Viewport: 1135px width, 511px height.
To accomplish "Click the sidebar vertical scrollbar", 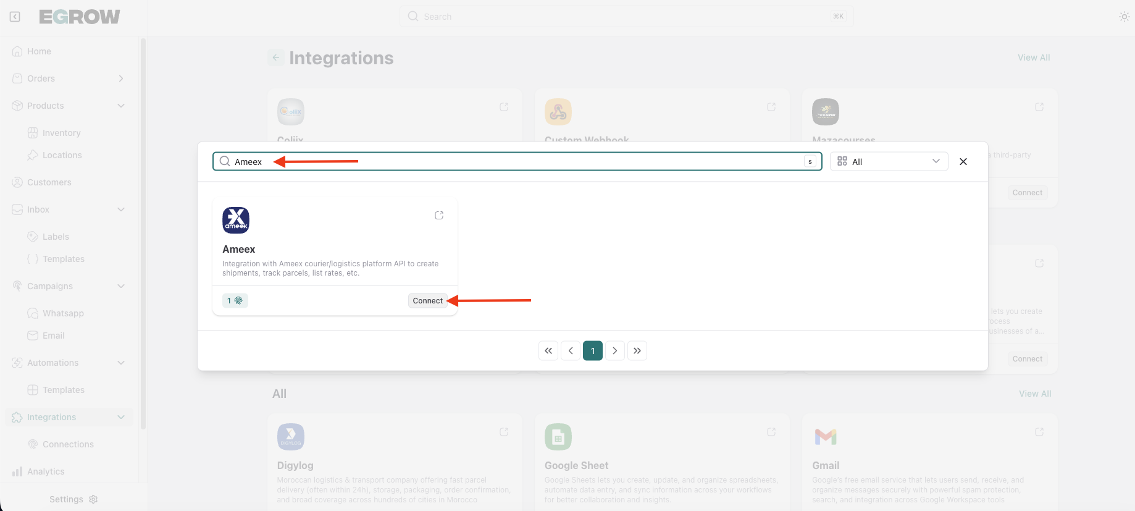I will (x=143, y=234).
